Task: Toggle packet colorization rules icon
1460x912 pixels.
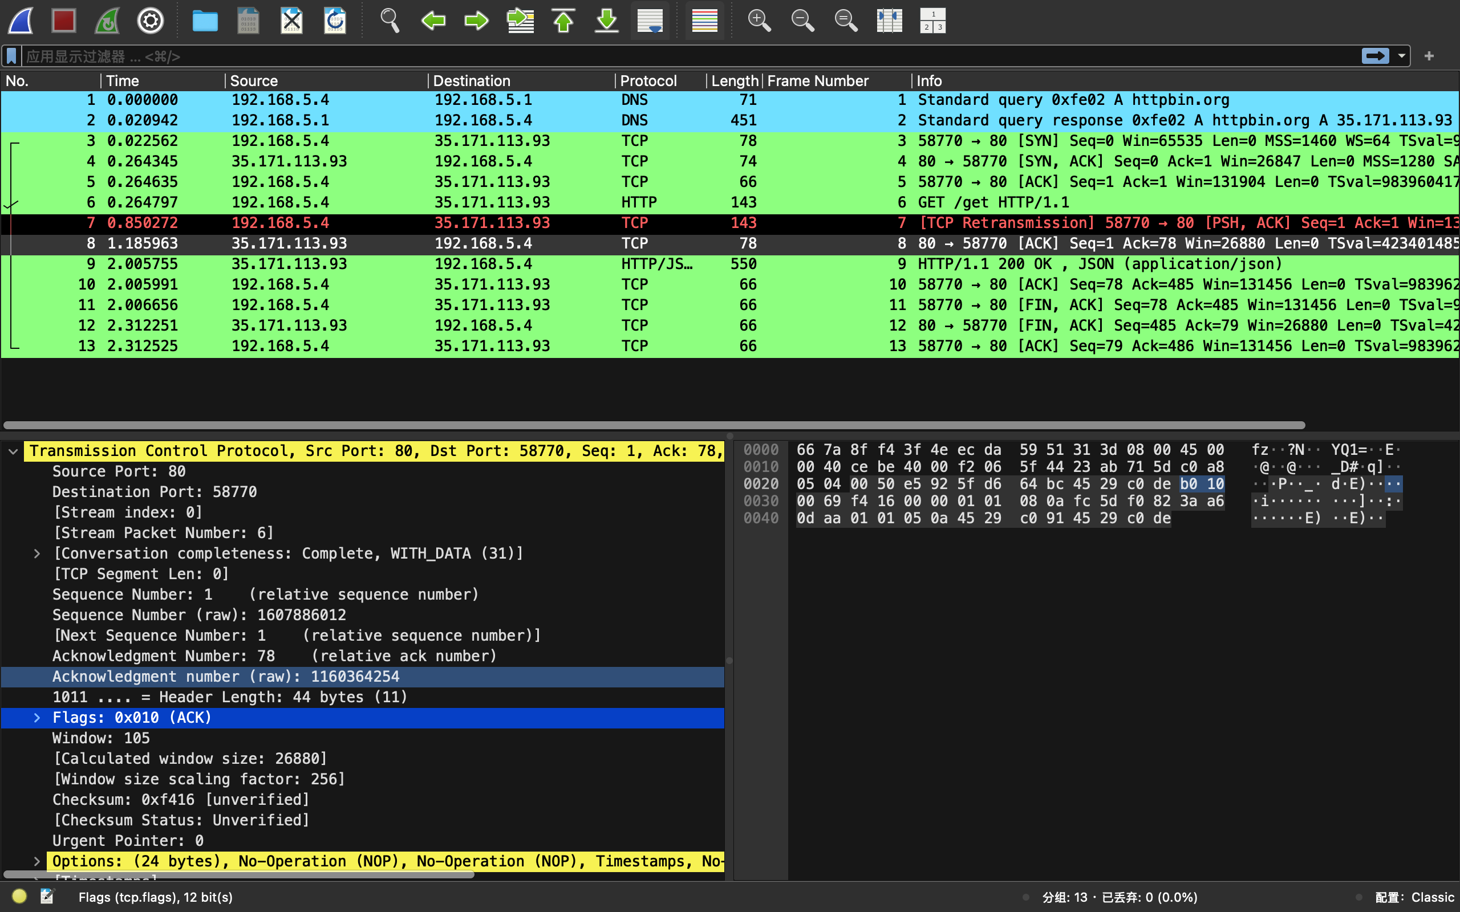Action: point(705,21)
